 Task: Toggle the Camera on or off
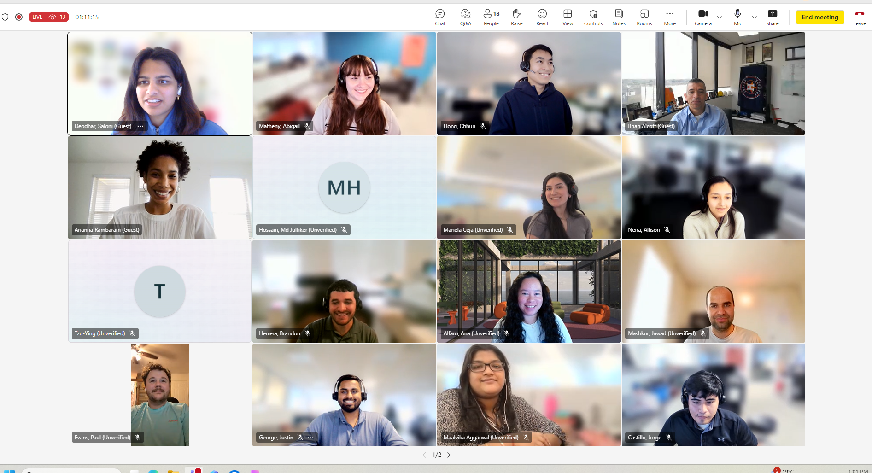(x=703, y=17)
